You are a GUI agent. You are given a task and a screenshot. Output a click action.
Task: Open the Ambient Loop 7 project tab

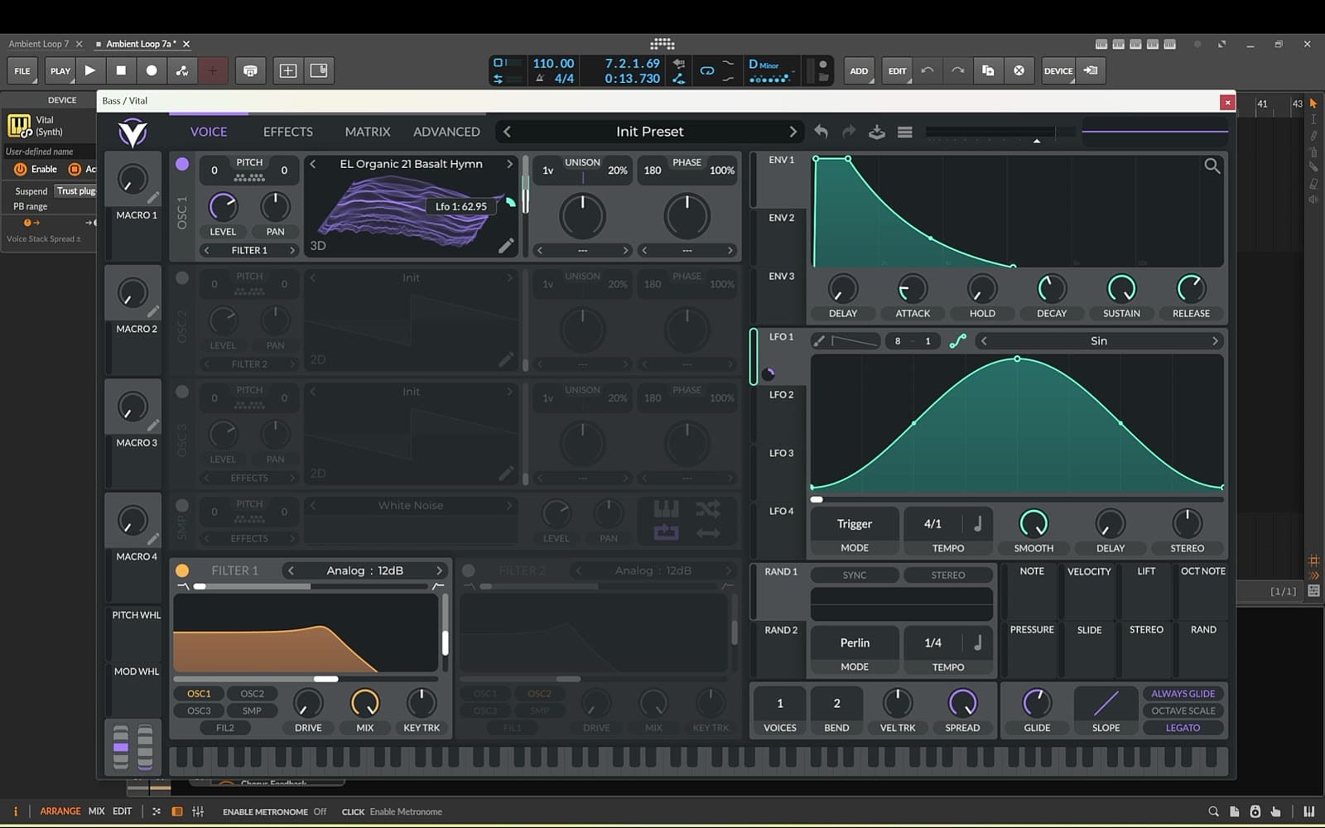39,44
